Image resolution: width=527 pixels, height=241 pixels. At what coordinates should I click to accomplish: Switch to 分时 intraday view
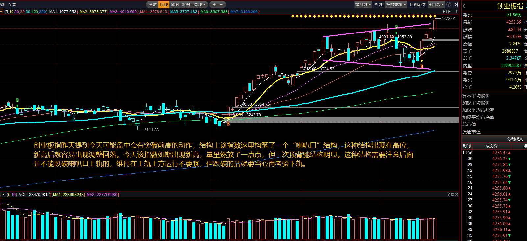(x=153, y=4)
